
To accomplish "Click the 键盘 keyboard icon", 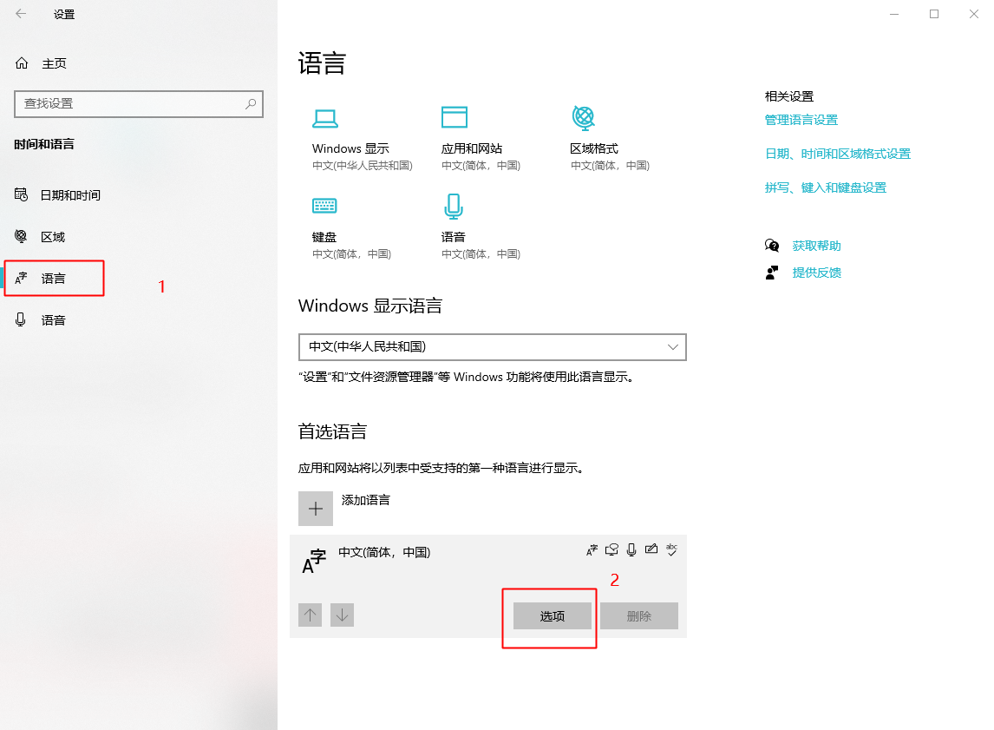I will (324, 206).
